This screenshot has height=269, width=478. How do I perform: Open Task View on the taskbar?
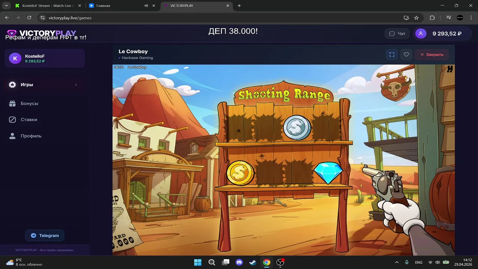226,262
